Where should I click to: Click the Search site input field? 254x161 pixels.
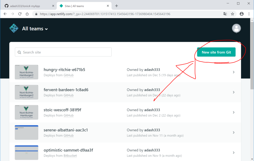pos(63,52)
